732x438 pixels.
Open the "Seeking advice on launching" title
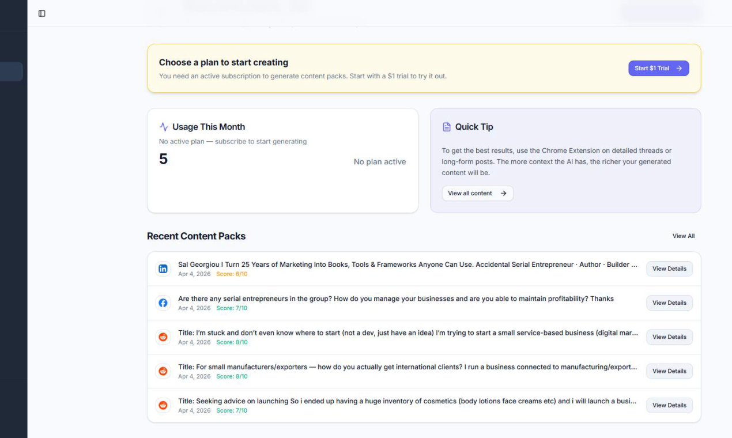407,401
